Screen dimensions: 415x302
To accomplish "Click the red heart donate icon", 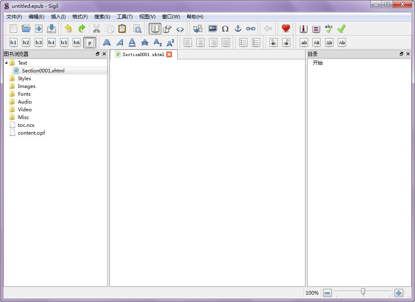I will [286, 29].
